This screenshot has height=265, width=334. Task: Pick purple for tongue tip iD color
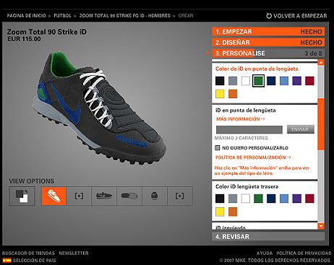click(x=297, y=81)
